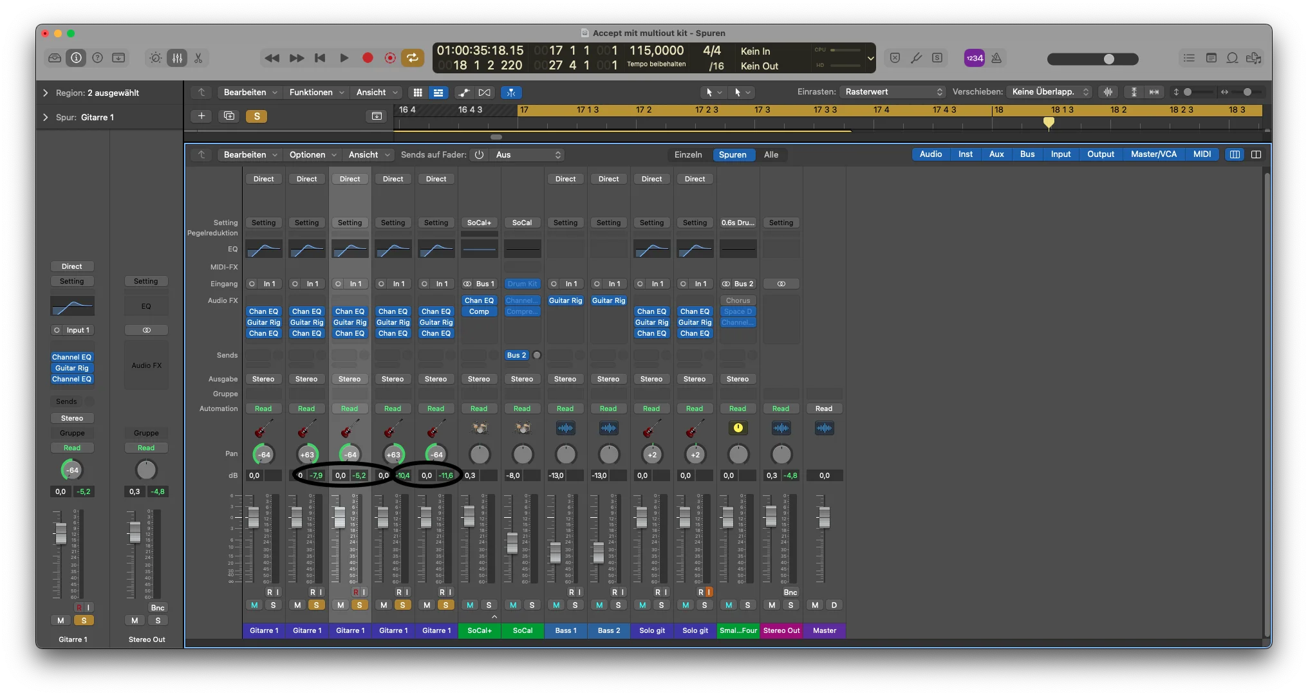Screen dimensions: 1308x696
Task: Enable the Catch Playhead button
Action: click(511, 93)
